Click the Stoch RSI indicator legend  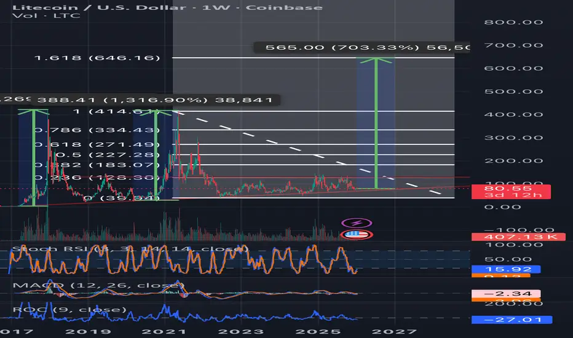(130, 249)
